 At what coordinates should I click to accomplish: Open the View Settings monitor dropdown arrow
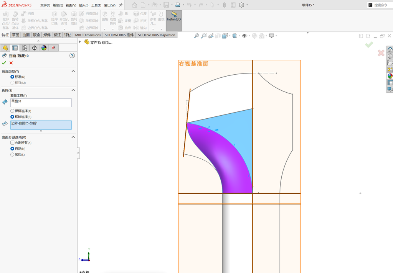coord(276,36)
